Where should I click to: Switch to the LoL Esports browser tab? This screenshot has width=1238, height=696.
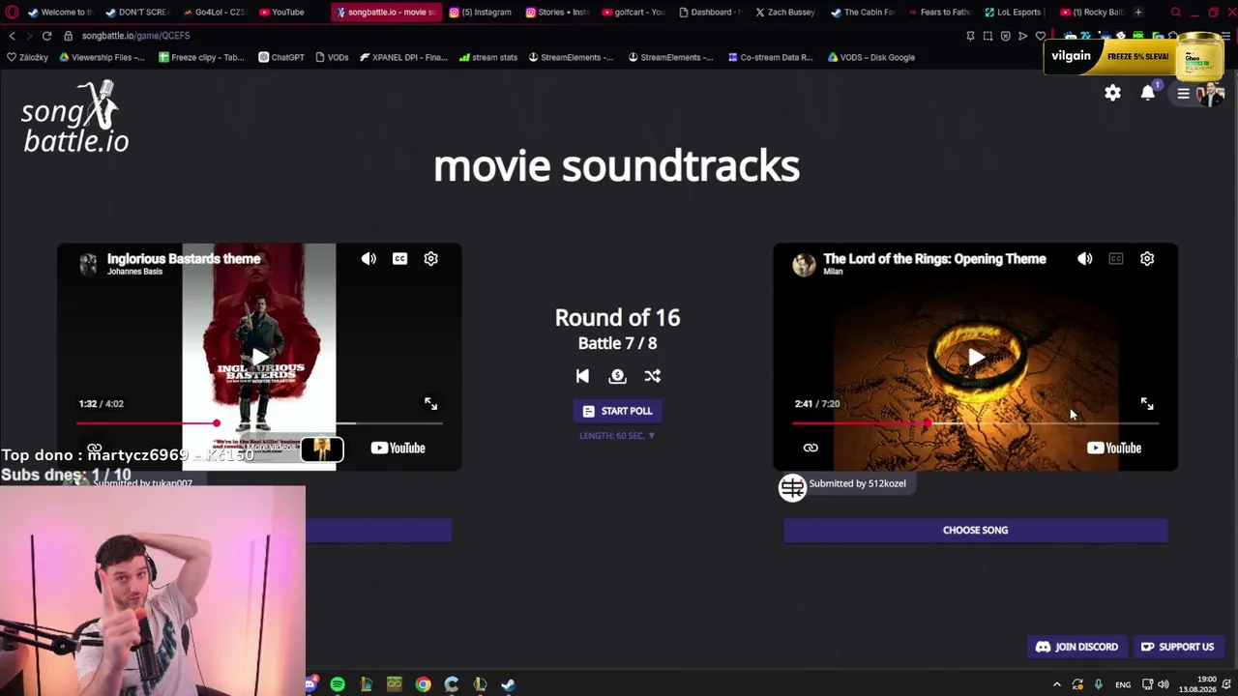(x=1012, y=13)
